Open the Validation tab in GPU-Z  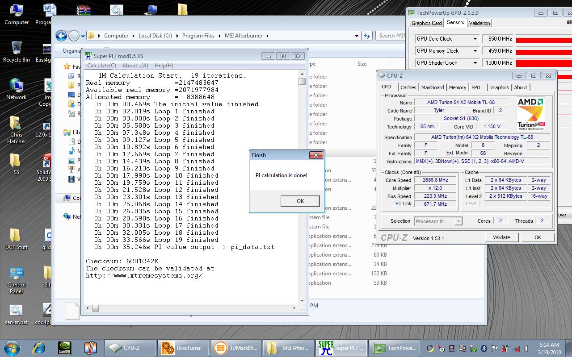479,23
